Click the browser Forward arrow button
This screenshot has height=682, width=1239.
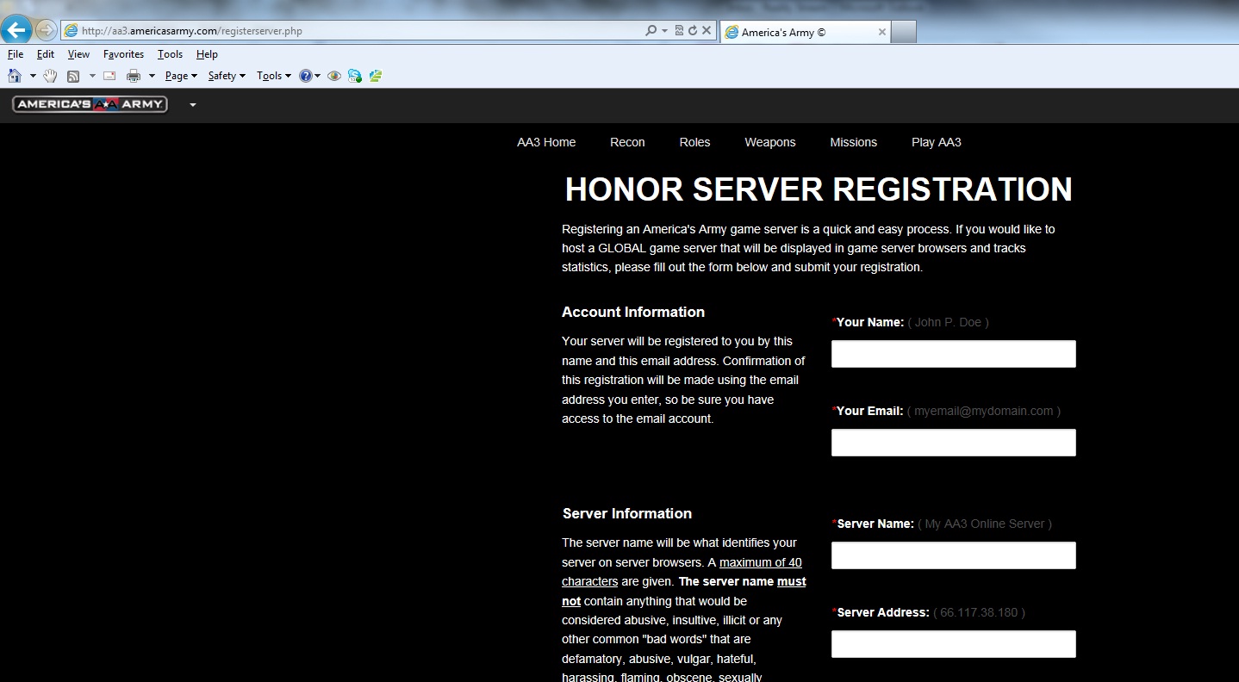tap(46, 30)
